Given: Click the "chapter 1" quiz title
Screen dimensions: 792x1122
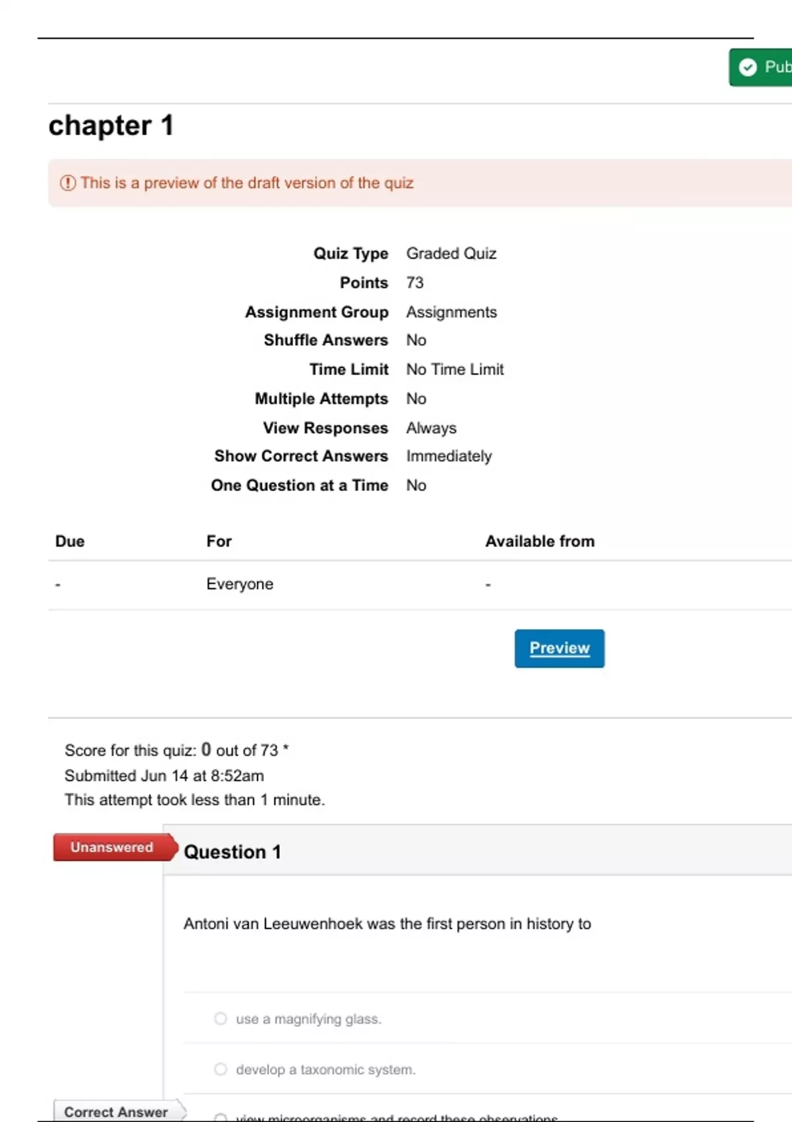Looking at the screenshot, I should click(x=111, y=125).
